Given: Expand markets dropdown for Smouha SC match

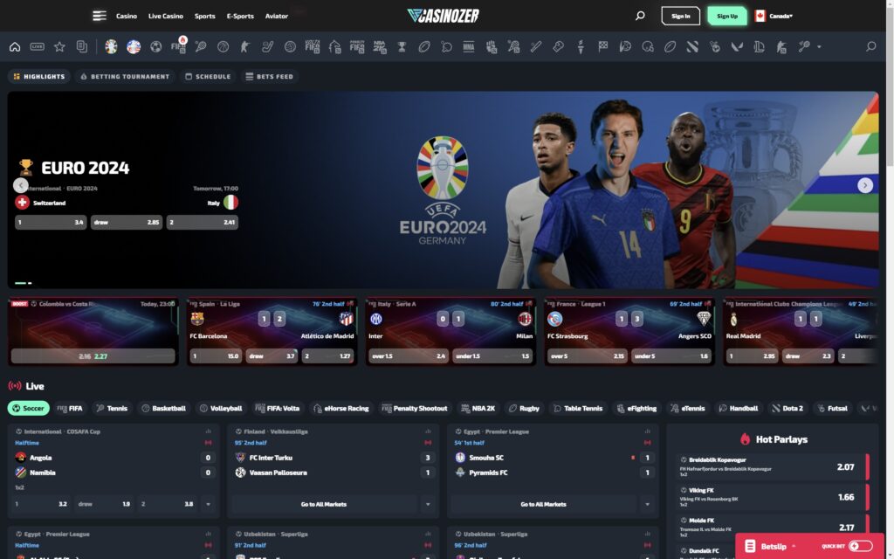Looking at the screenshot, I should pyautogui.click(x=647, y=504).
